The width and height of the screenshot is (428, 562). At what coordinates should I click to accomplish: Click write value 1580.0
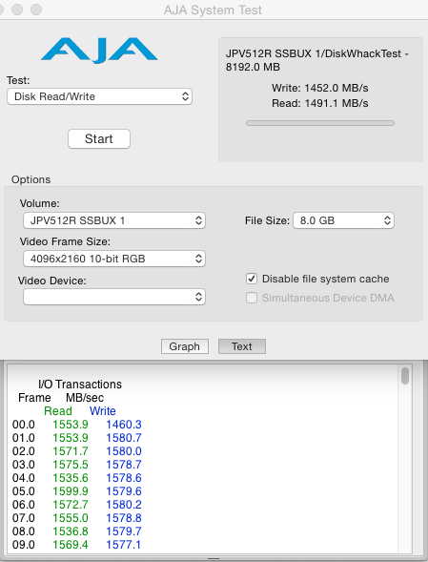tap(124, 451)
